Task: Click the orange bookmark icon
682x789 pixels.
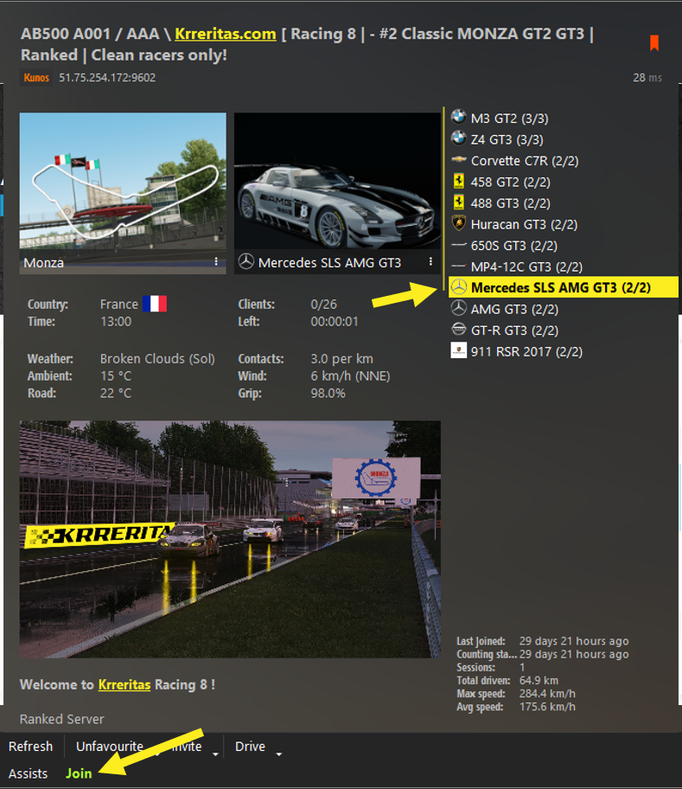Action: click(654, 42)
